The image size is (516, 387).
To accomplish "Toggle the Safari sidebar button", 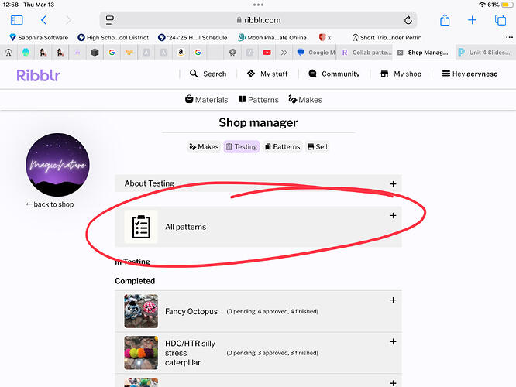I will [17, 20].
